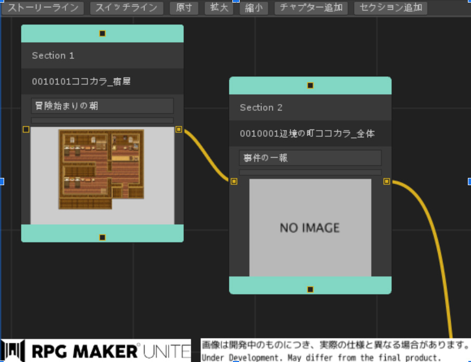
Task: Select the inn map thumbnail in Section 1
Action: point(101,170)
